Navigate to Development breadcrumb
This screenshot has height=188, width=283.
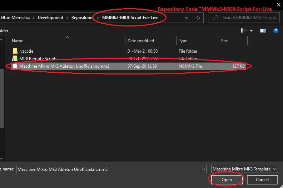coord(50,18)
